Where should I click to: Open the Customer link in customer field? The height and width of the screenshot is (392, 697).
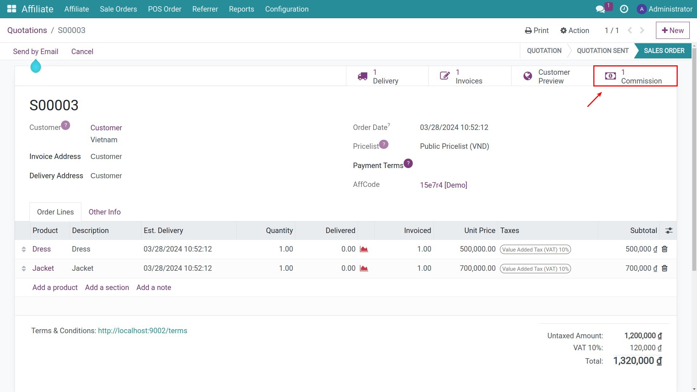106,128
